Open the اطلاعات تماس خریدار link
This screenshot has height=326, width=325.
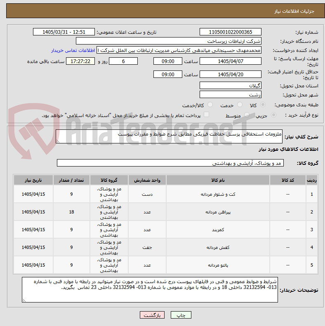[x=73, y=50]
